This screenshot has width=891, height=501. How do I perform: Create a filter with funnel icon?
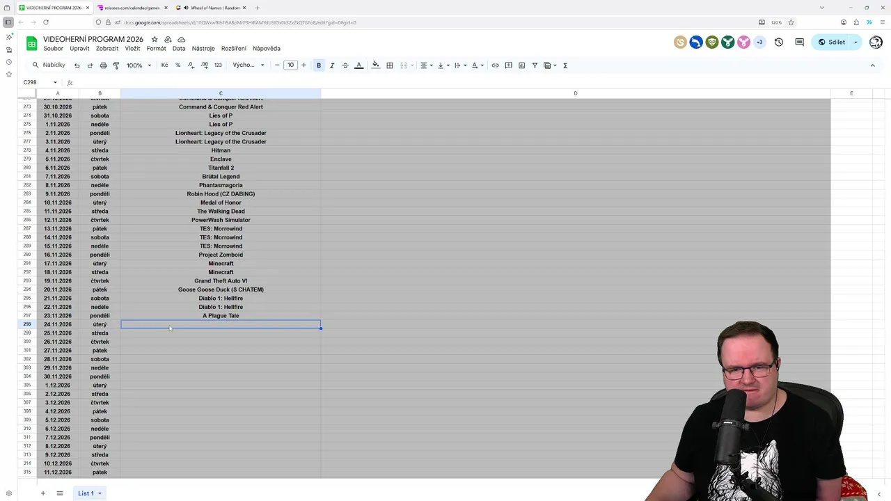click(535, 65)
